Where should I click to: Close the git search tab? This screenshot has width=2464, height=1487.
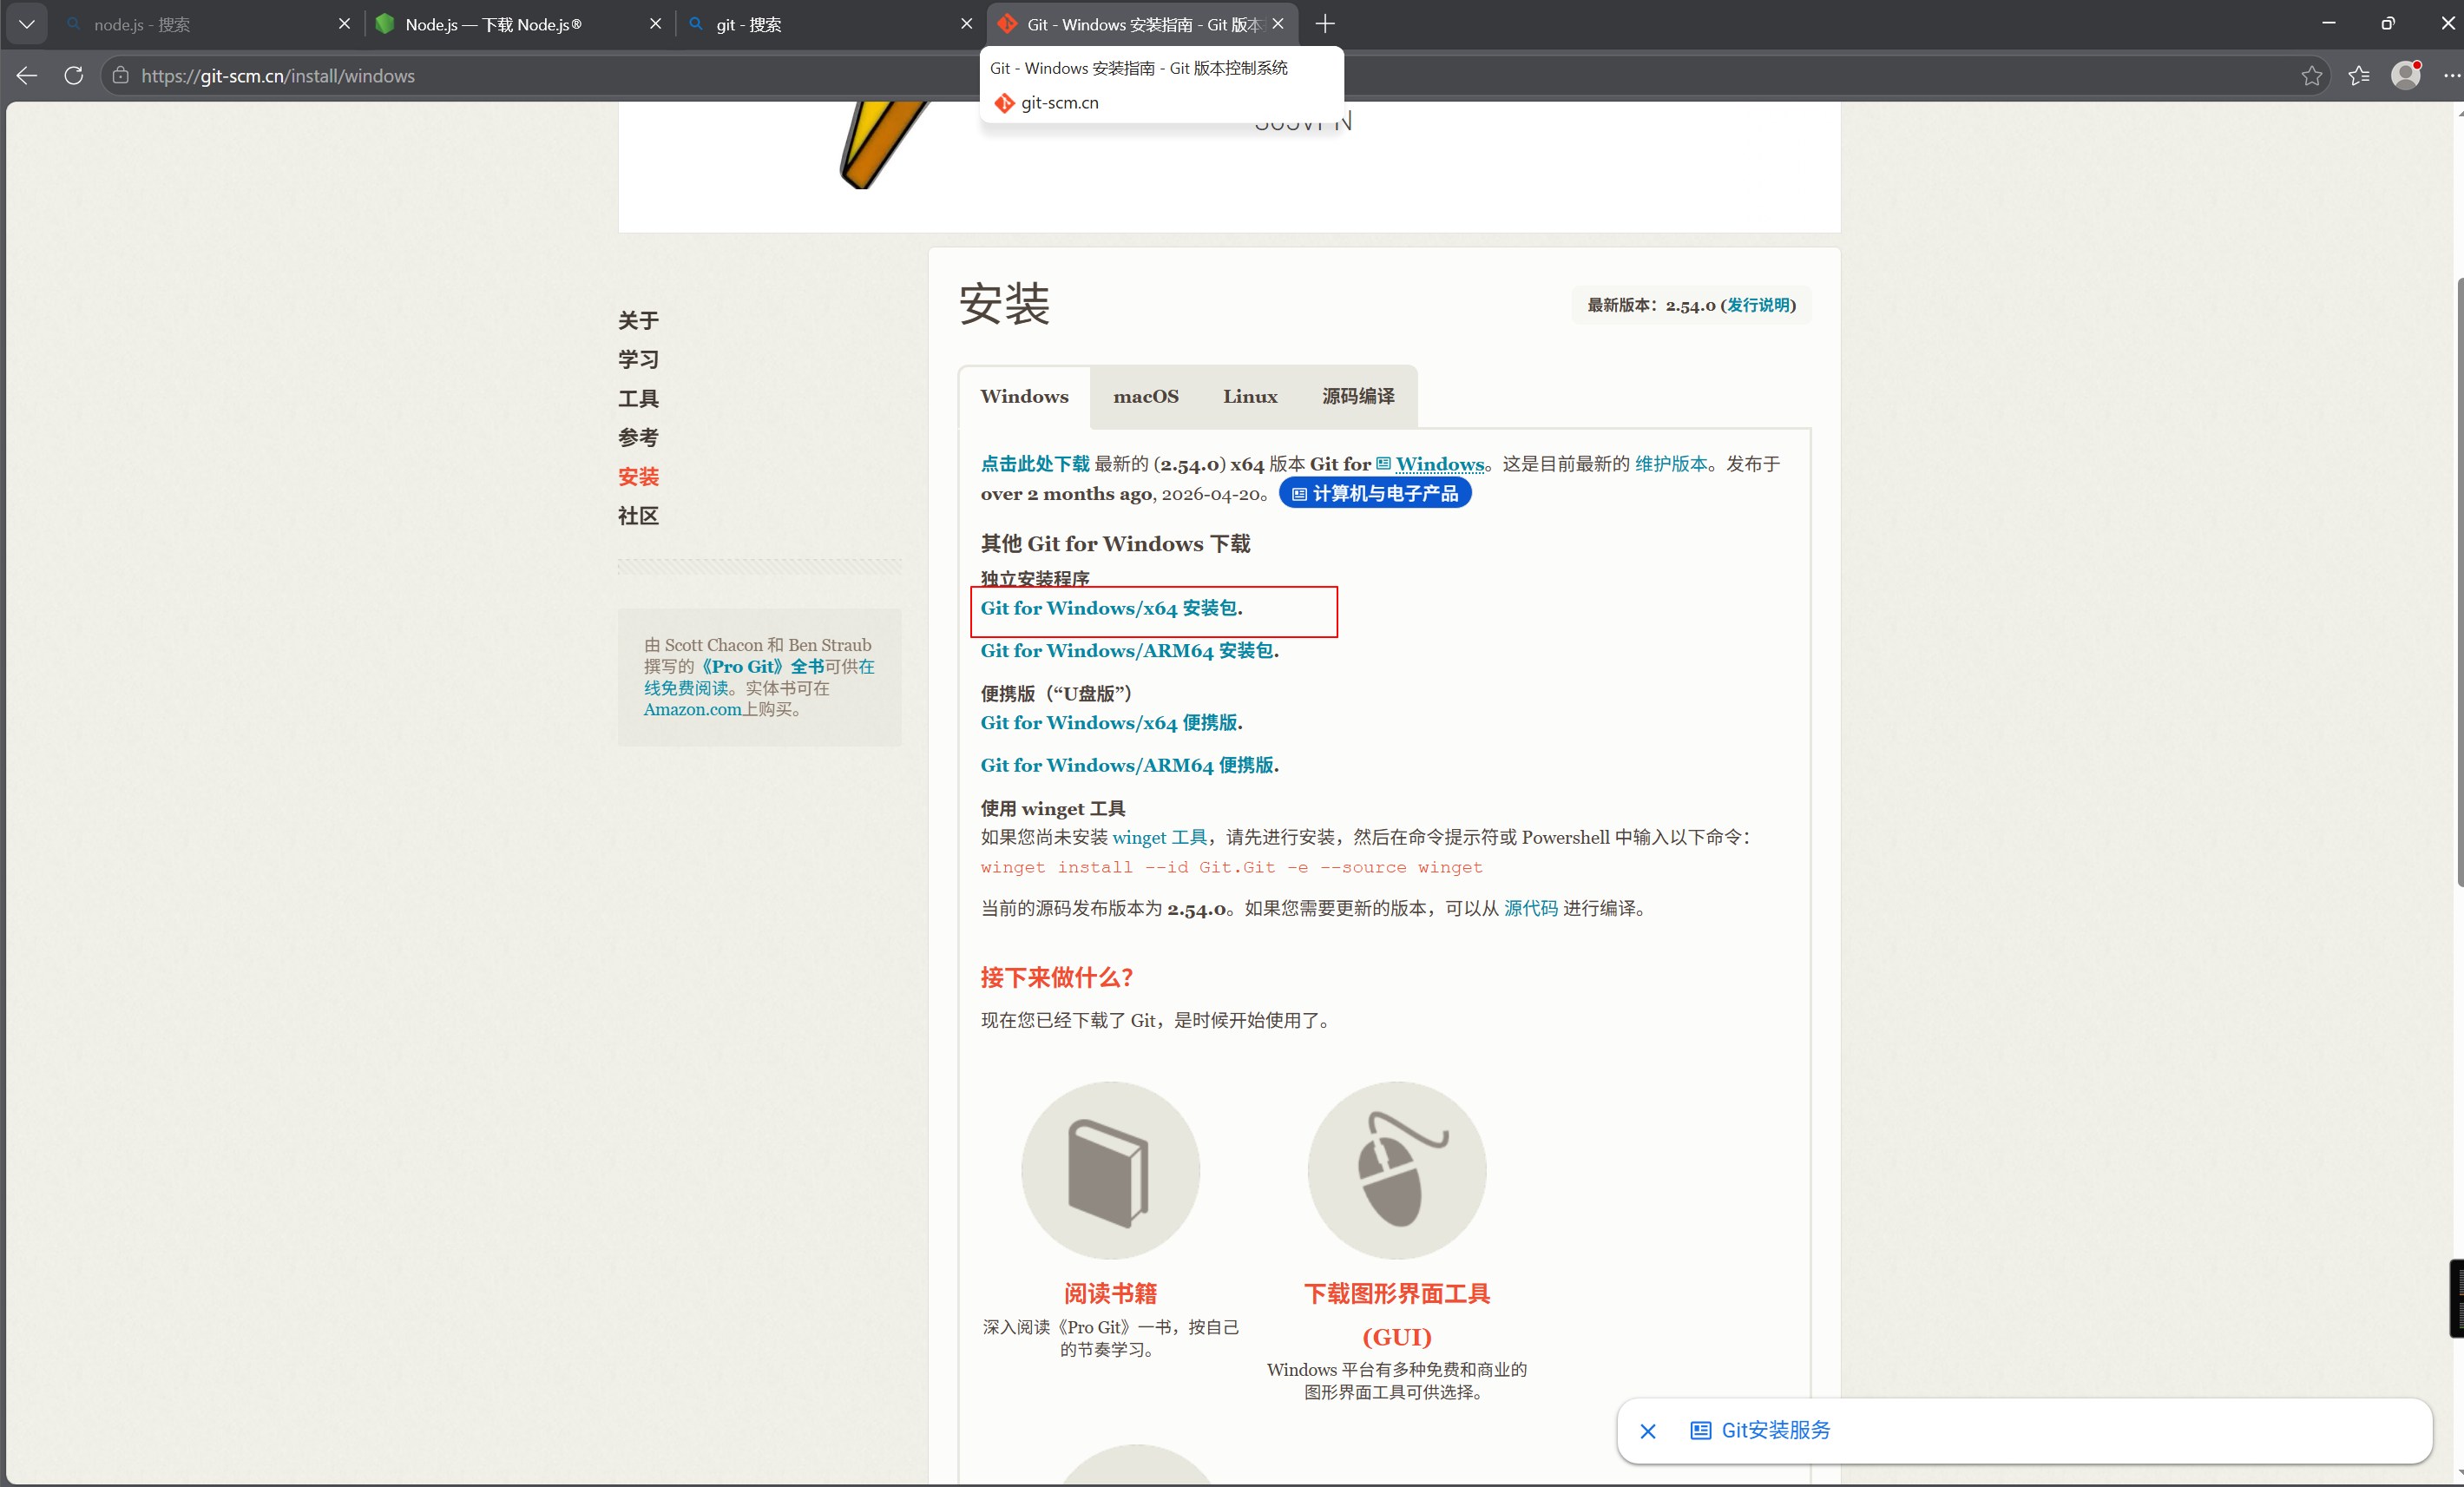click(966, 24)
